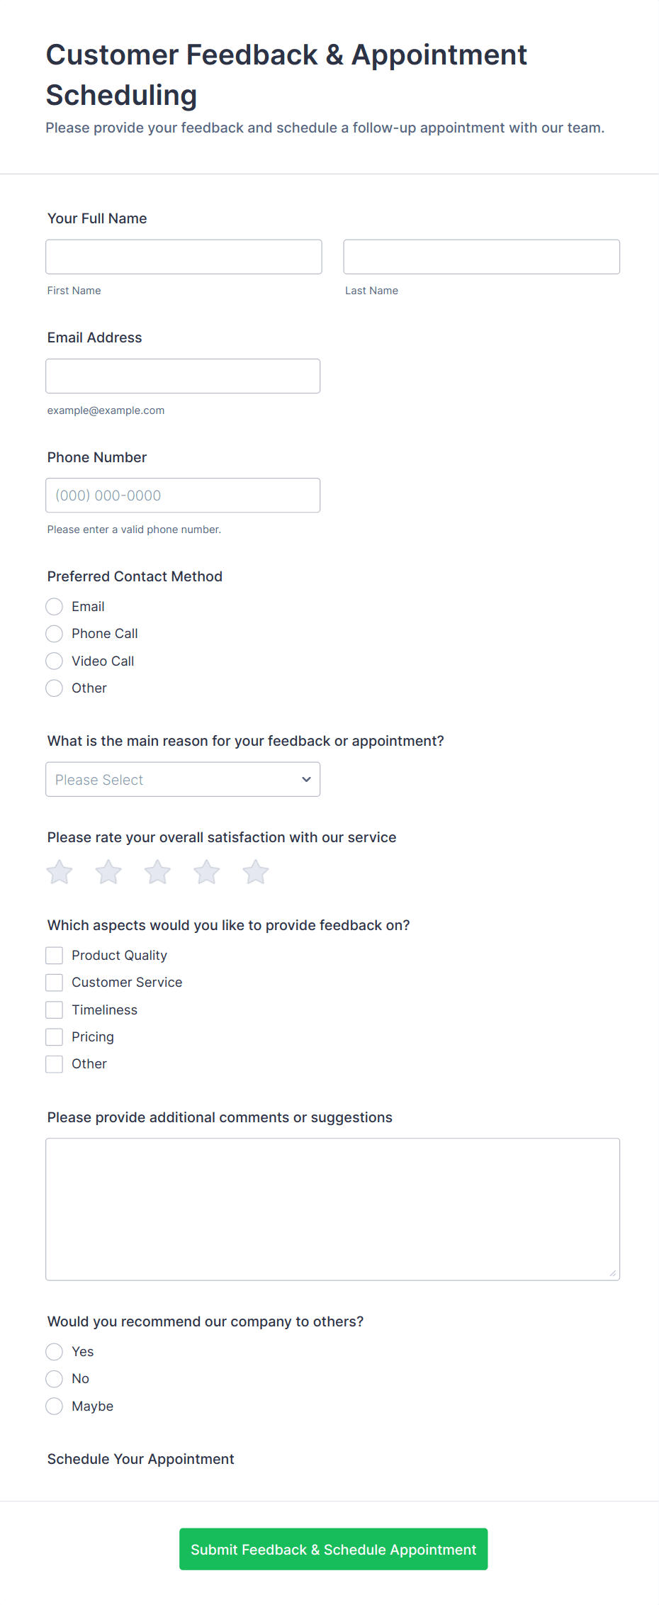Click into the Last Name field
Image resolution: width=659 pixels, height=1605 pixels.
[481, 257]
